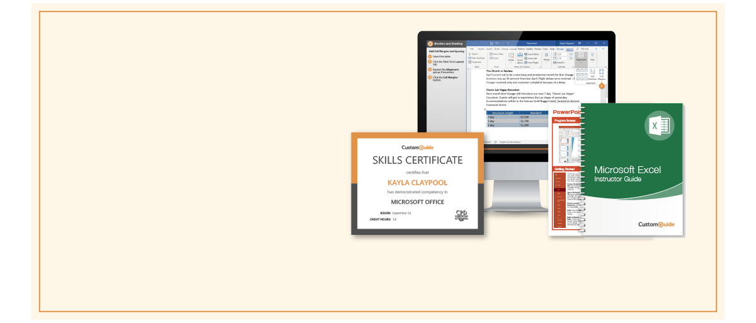
Task: Click the Merge cells icon in ribbon
Action: coord(546,58)
